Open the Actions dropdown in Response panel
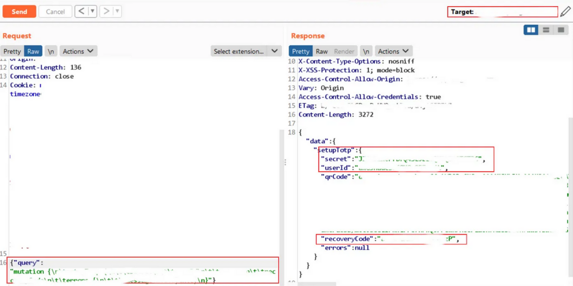 (393, 51)
